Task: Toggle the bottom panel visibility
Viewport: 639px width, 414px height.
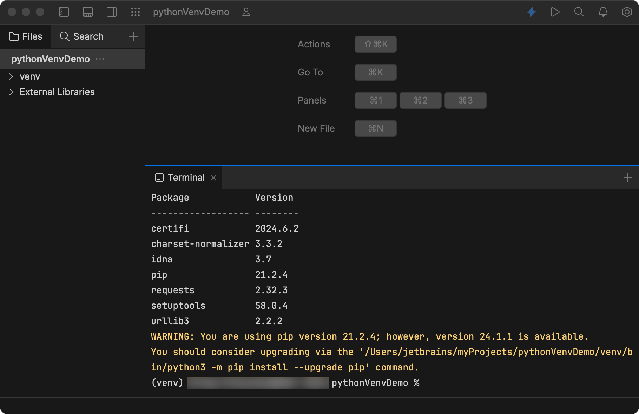Action: 88,12
